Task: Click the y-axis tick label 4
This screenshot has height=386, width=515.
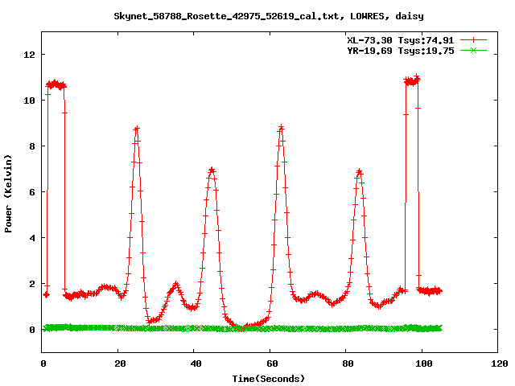Action: [x=32, y=238]
